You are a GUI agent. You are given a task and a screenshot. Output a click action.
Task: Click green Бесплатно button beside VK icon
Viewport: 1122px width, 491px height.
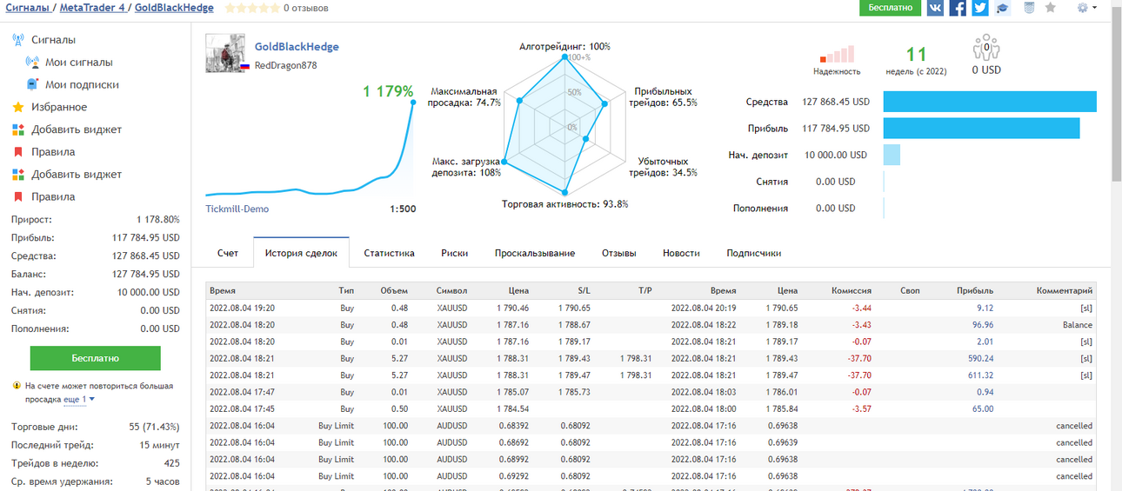tap(890, 8)
